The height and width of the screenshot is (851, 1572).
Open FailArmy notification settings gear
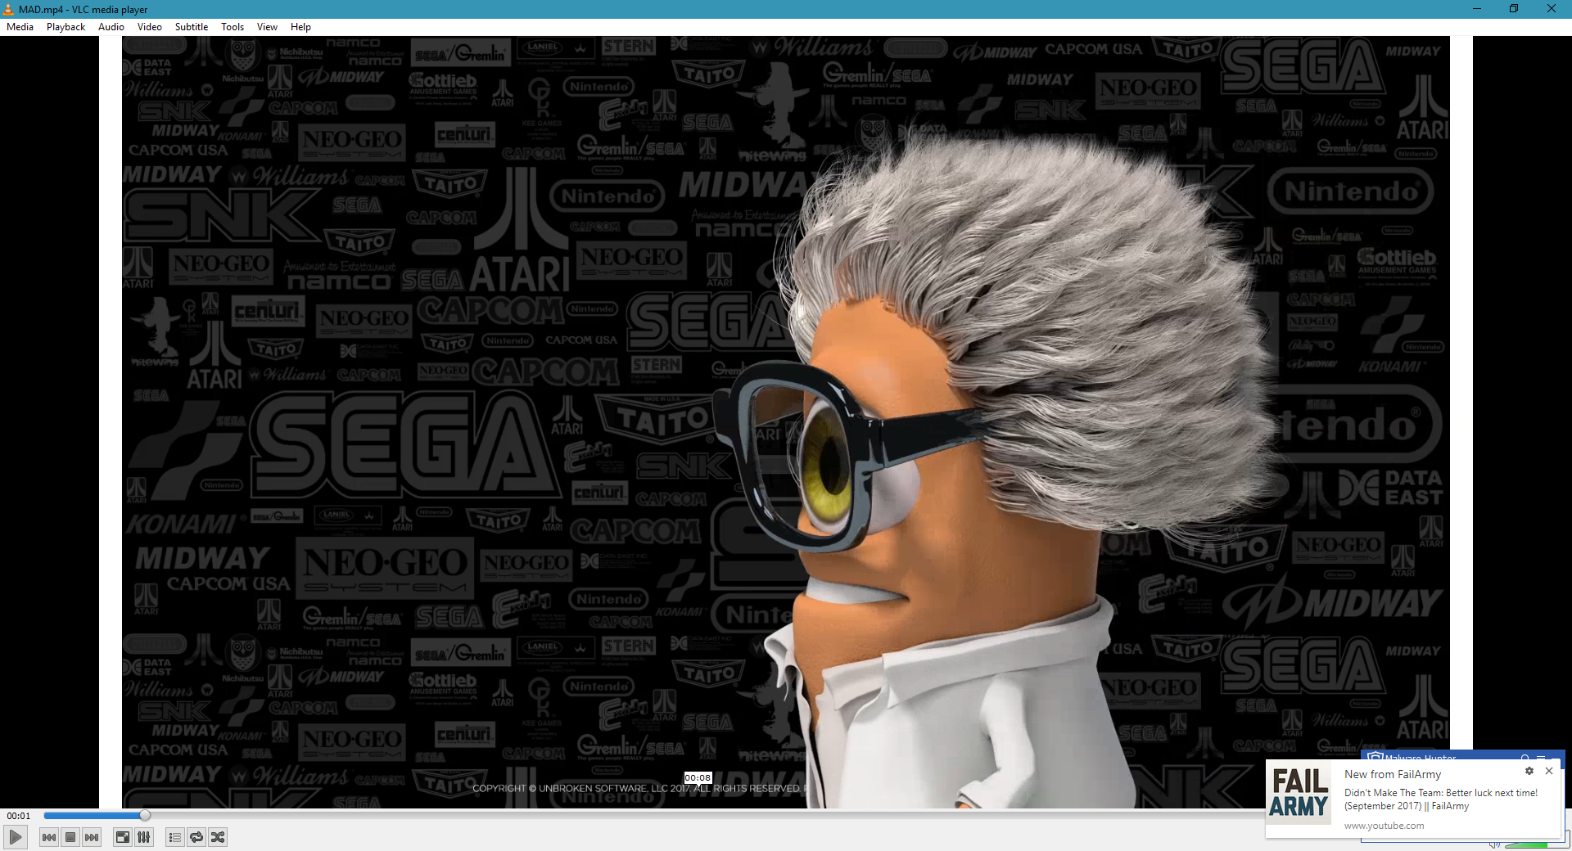(x=1529, y=771)
